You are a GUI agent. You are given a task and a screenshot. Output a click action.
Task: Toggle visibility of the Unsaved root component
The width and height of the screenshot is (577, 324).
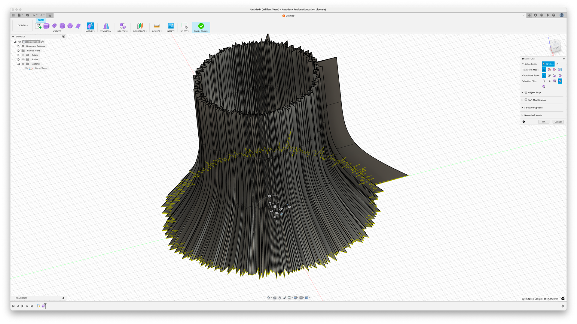click(x=20, y=42)
